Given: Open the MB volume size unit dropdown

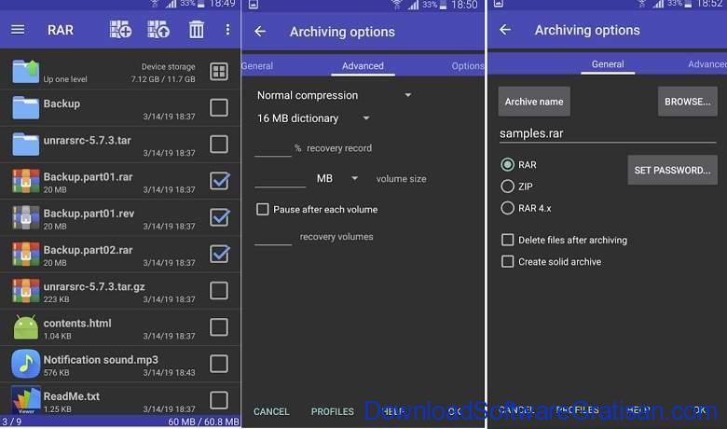Looking at the screenshot, I should pyautogui.click(x=337, y=178).
